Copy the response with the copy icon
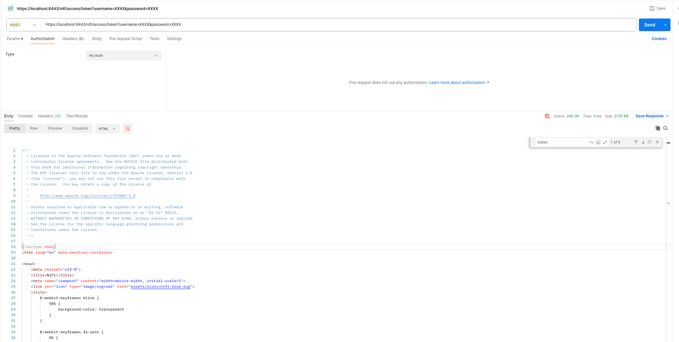679x342 pixels. [657, 129]
